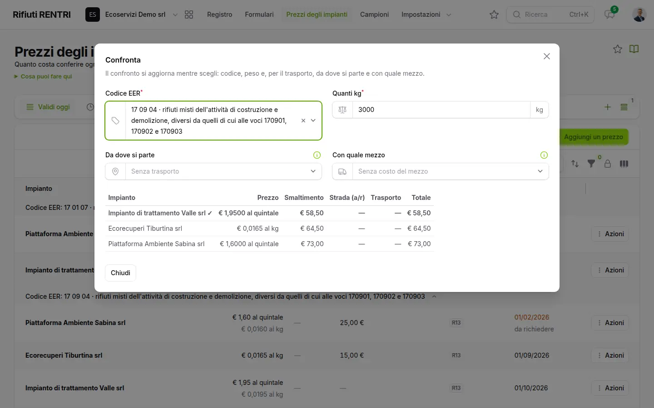Open the filter funnel icon
Viewport: 654px width, 408px height.
[x=591, y=164]
